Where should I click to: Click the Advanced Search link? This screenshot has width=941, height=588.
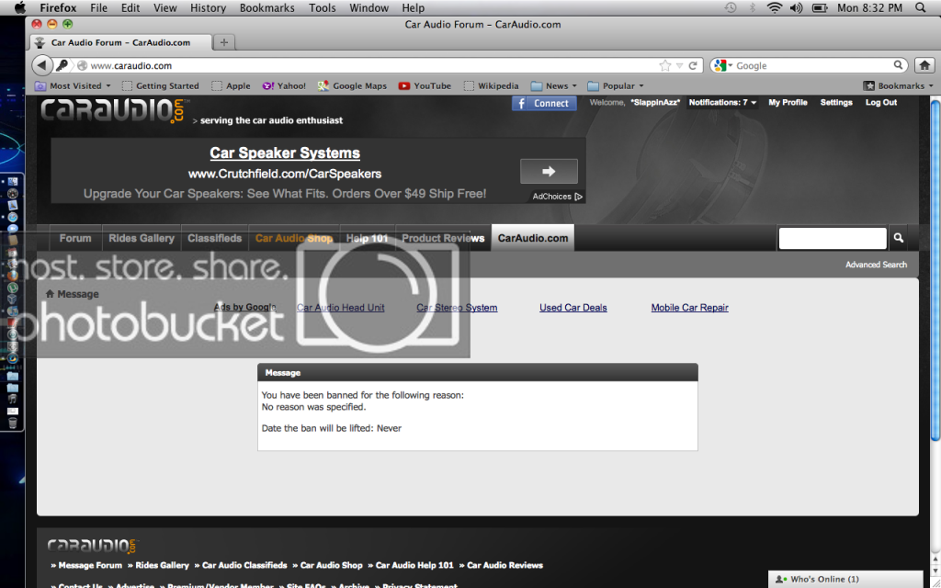point(876,265)
